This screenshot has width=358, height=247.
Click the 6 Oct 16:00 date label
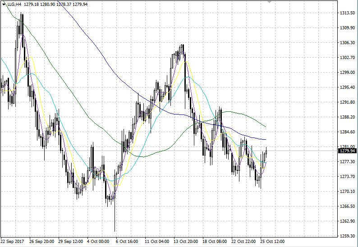[x=127, y=241]
